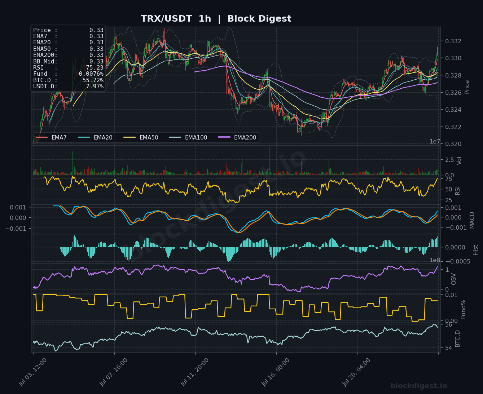483x394 pixels.
Task: Click the EMA200 legend label
Action: (245, 138)
